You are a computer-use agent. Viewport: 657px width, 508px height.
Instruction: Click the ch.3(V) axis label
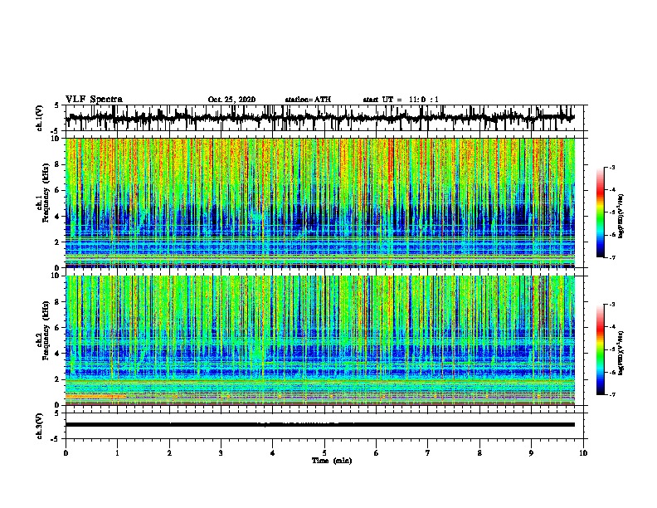pos(40,426)
